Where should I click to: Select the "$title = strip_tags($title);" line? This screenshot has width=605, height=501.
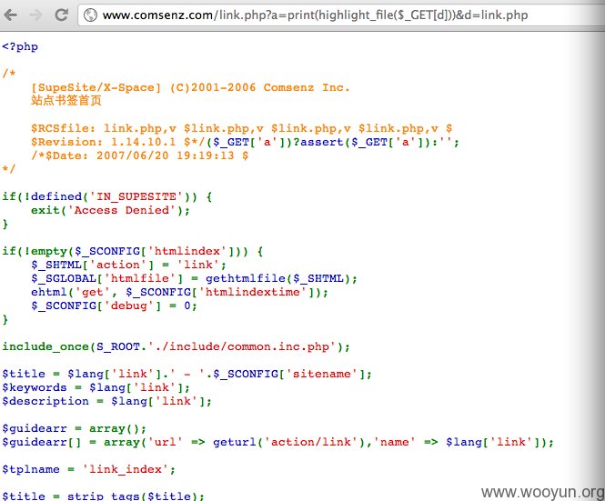tap(103, 496)
